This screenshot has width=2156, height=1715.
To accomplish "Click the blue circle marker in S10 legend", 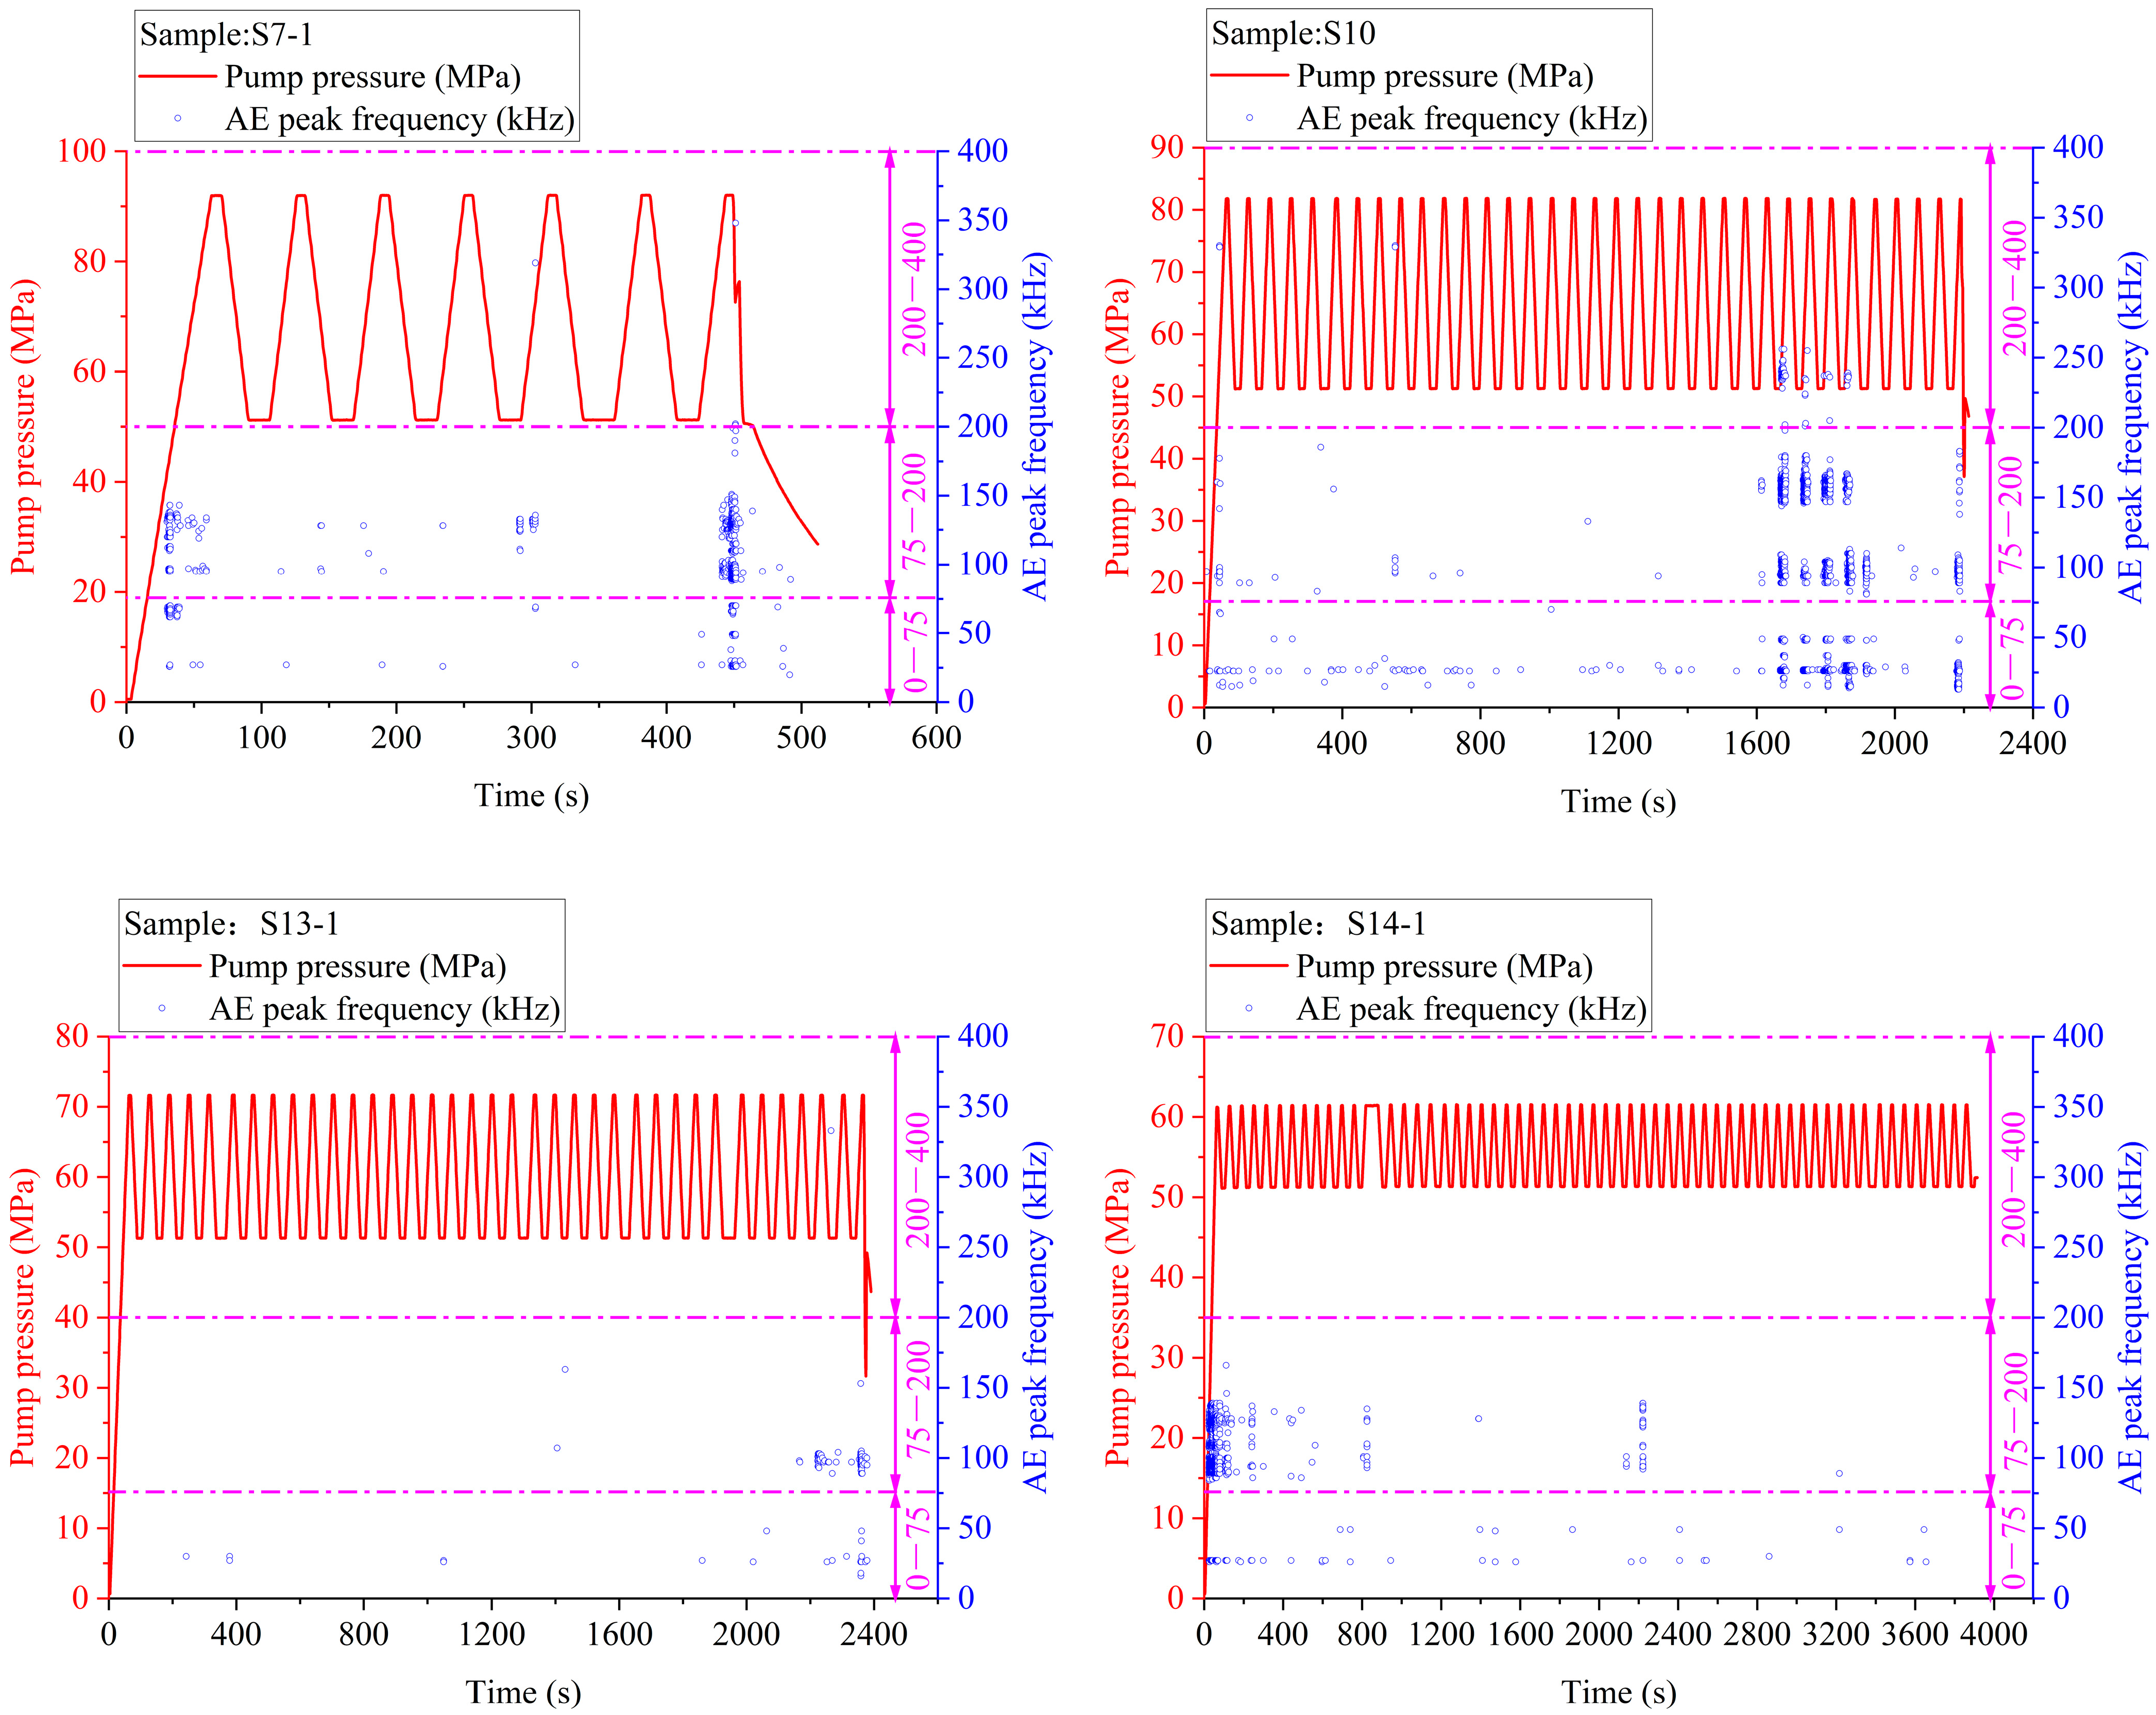I will 1249,118.
